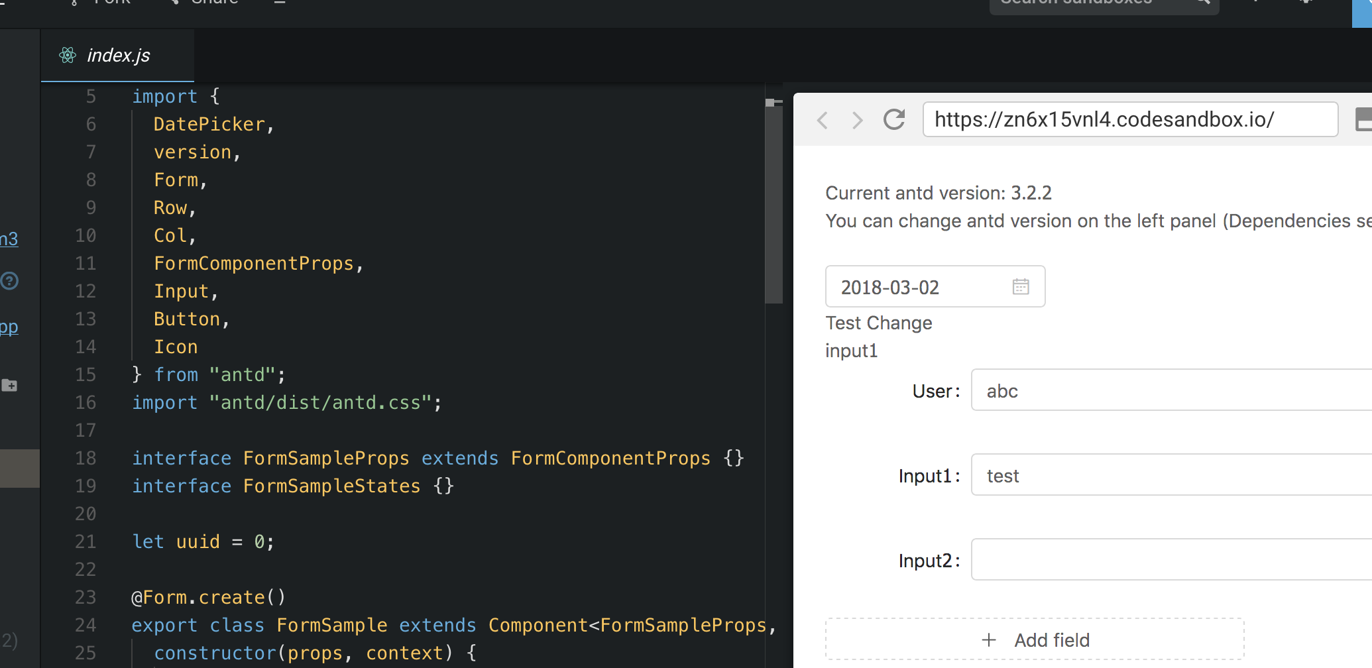Navigate back with the preview back arrow

823,120
